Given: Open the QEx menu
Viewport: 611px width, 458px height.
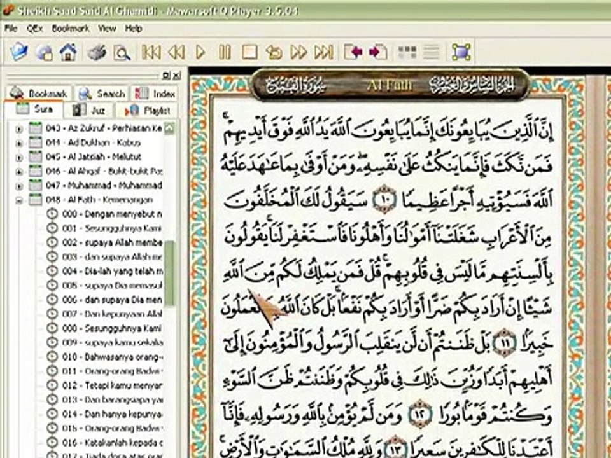Looking at the screenshot, I should click(34, 29).
